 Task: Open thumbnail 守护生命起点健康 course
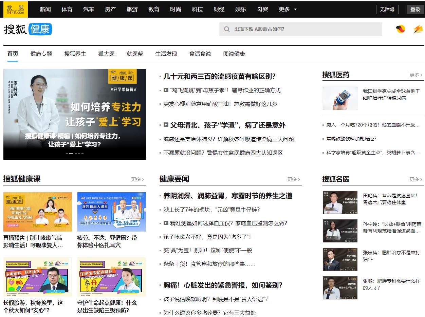(x=112, y=277)
